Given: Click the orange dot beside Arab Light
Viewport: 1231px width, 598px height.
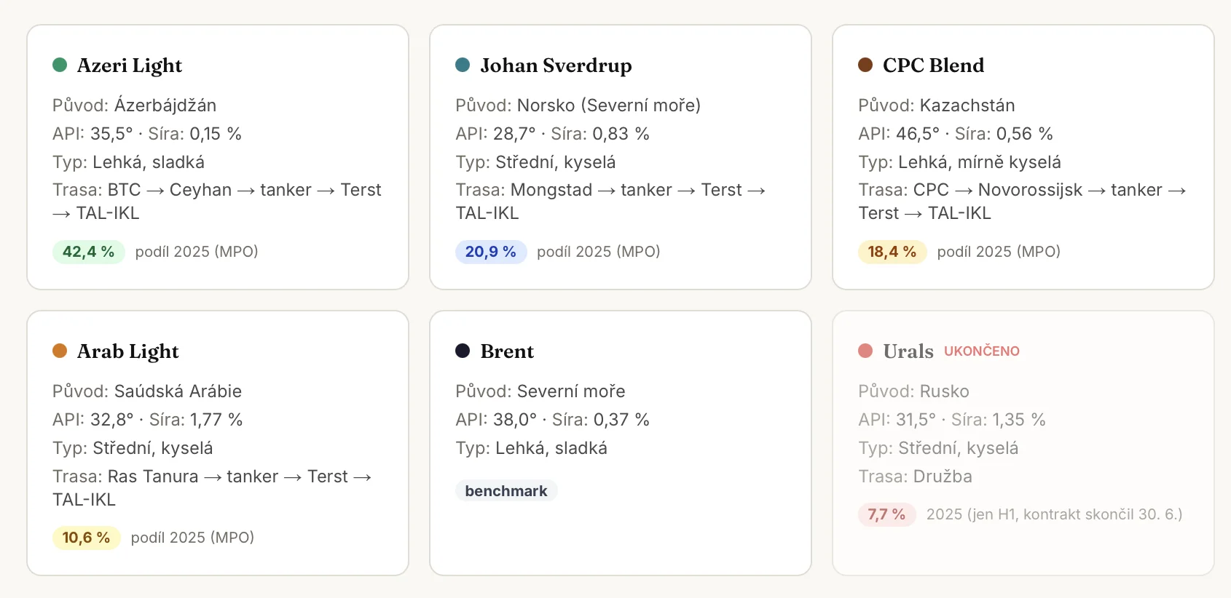Looking at the screenshot, I should point(60,351).
